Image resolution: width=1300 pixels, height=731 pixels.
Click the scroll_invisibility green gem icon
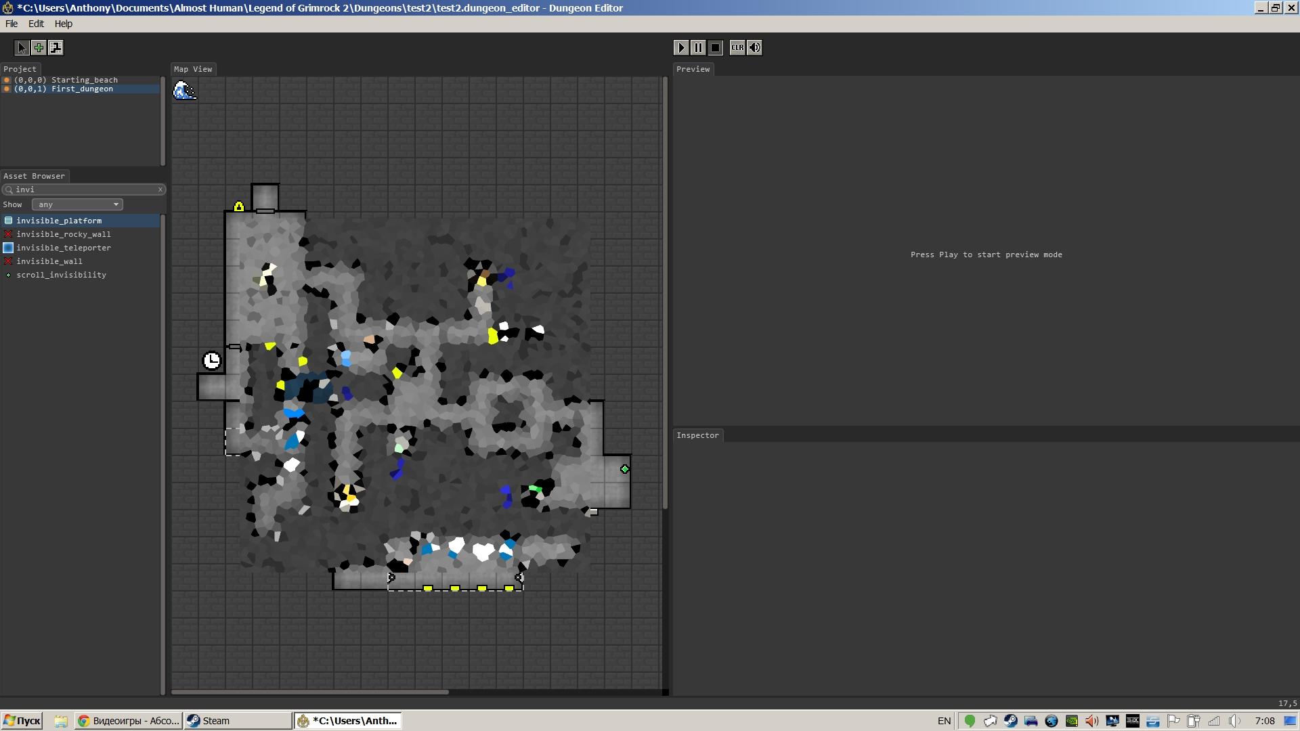8,275
